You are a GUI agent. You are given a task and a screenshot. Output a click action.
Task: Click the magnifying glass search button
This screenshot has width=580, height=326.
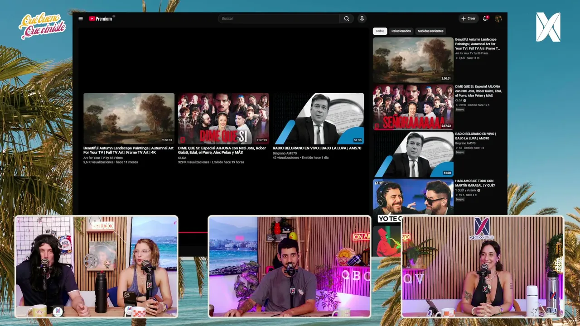pyautogui.click(x=347, y=19)
